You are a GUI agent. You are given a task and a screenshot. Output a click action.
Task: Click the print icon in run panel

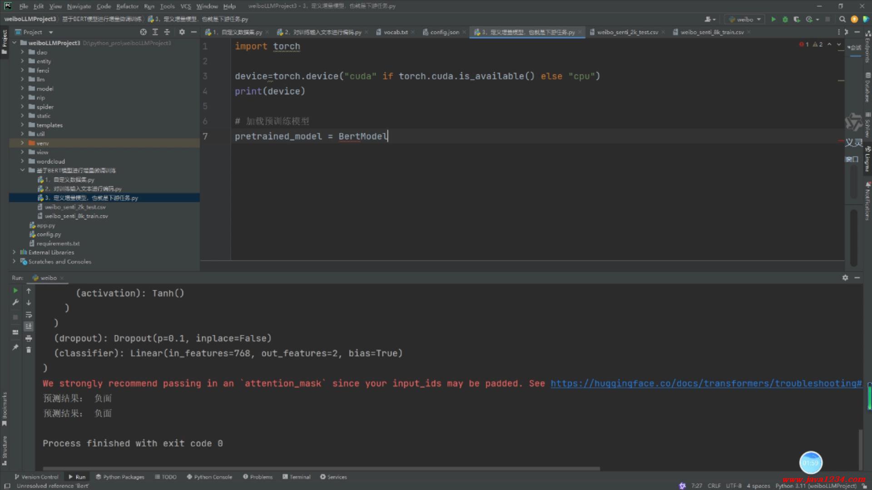pos(29,338)
